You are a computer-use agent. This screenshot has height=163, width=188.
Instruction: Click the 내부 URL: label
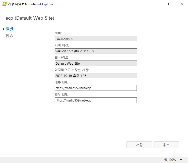click(61, 82)
